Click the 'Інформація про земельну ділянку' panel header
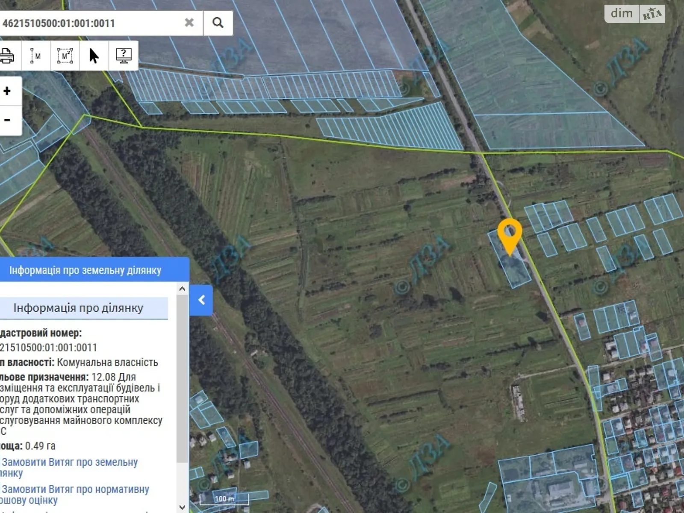The width and height of the screenshot is (684, 513). tap(85, 270)
